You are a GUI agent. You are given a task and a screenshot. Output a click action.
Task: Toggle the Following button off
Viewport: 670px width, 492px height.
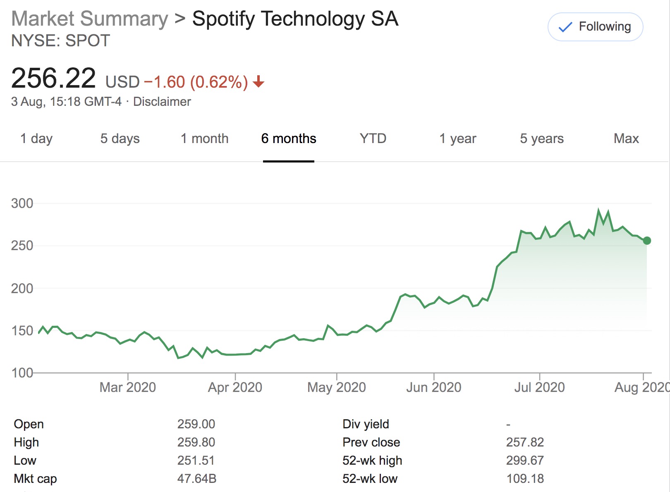pos(595,27)
